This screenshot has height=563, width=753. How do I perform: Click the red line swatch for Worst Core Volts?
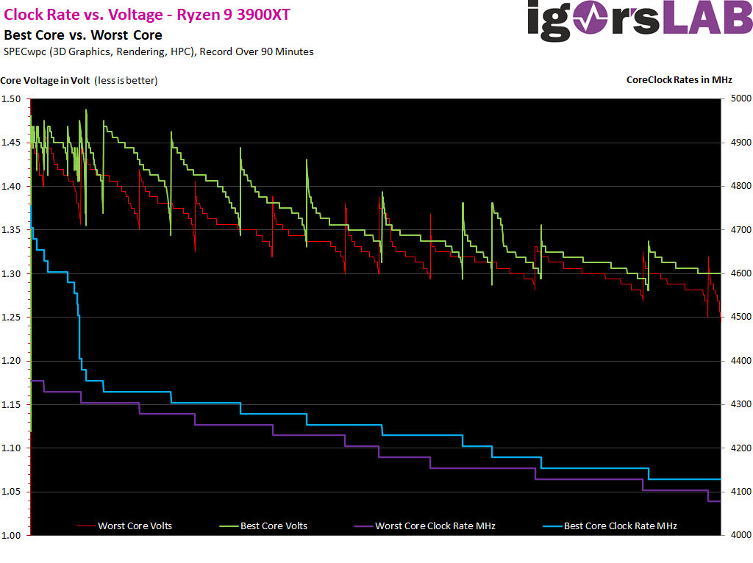point(86,526)
